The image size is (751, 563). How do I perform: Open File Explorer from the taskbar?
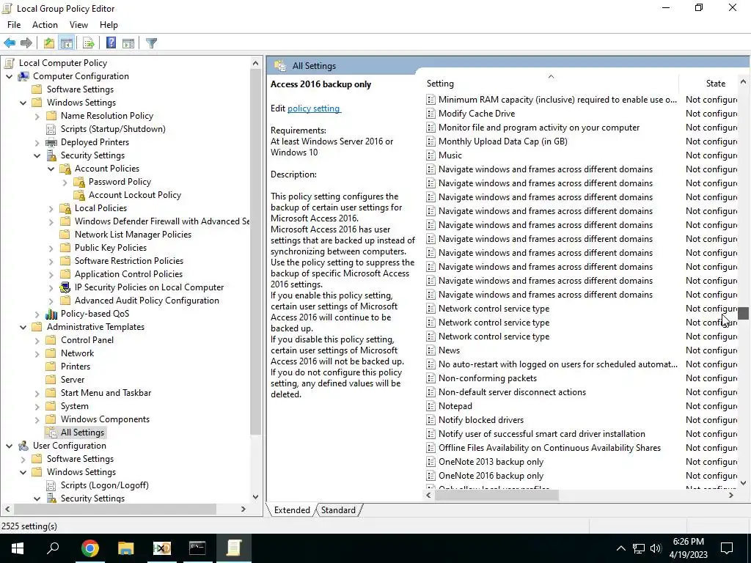click(x=126, y=548)
